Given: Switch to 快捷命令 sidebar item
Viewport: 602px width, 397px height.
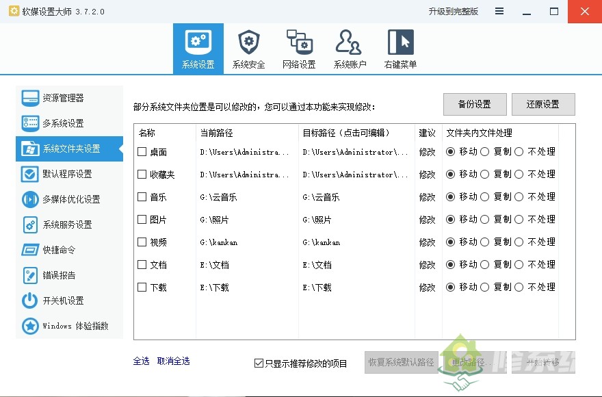Looking at the screenshot, I should tap(69, 251).
